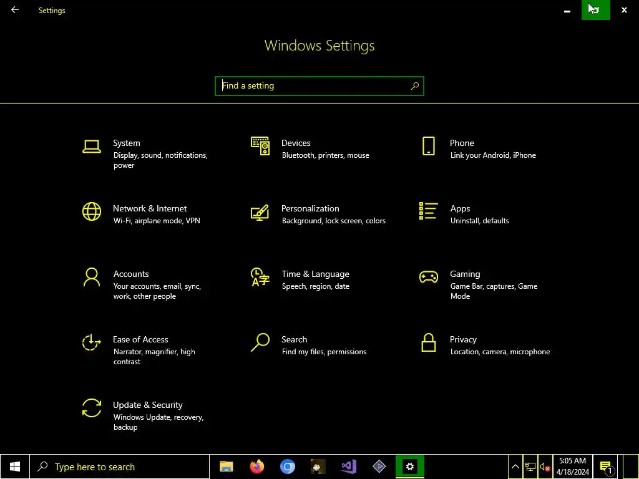Open the System laptop icon
This screenshot has width=639, height=479.
[x=92, y=147]
